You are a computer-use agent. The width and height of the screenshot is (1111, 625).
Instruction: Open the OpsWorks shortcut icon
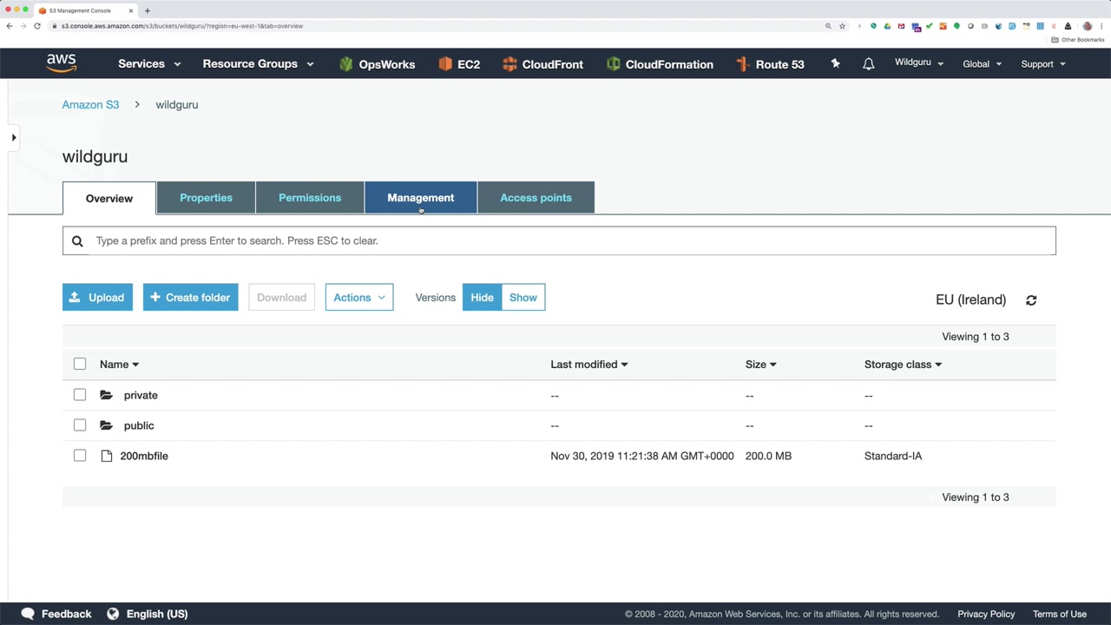tap(346, 64)
